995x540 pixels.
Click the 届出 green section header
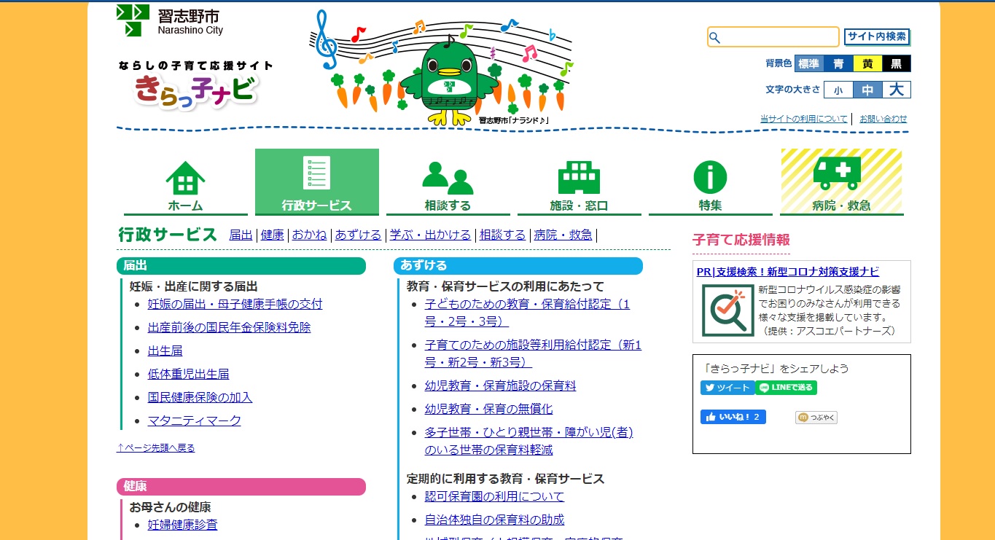(x=241, y=266)
